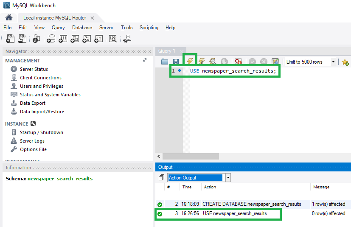Image resolution: width=351 pixels, height=227 pixels.
Task: Click the save script floppy disk icon
Action: (176, 62)
